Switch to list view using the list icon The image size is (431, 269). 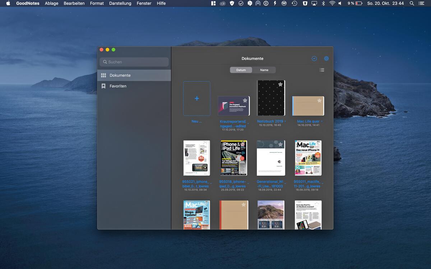[322, 70]
